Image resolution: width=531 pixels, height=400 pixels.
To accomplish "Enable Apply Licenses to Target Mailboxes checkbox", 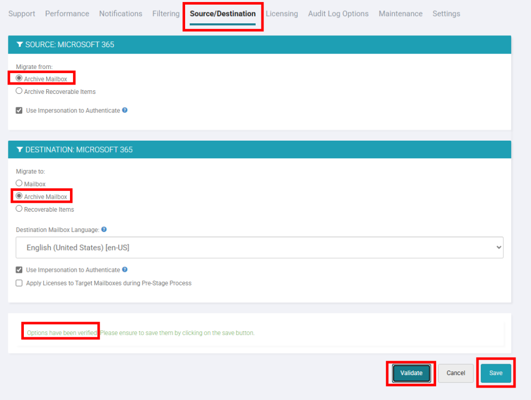I will pos(19,283).
